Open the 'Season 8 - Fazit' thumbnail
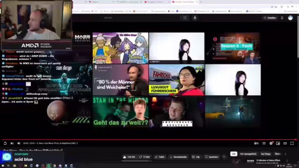The image size is (299, 168). 233,48
